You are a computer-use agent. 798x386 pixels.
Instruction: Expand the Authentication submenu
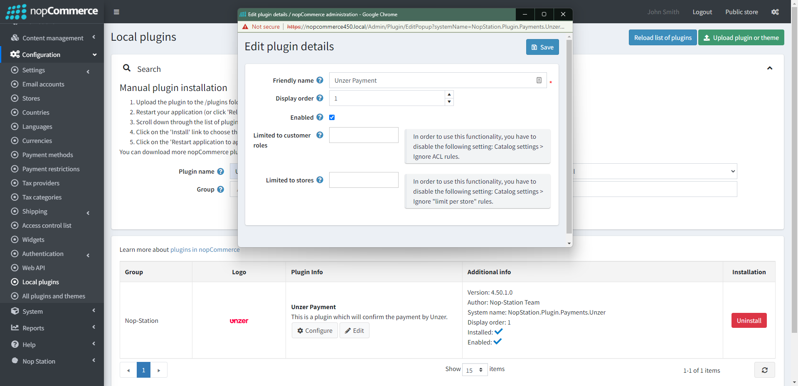pos(52,254)
